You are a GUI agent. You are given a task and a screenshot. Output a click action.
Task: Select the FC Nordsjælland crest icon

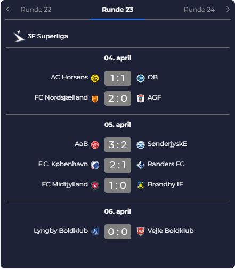pyautogui.click(x=95, y=99)
